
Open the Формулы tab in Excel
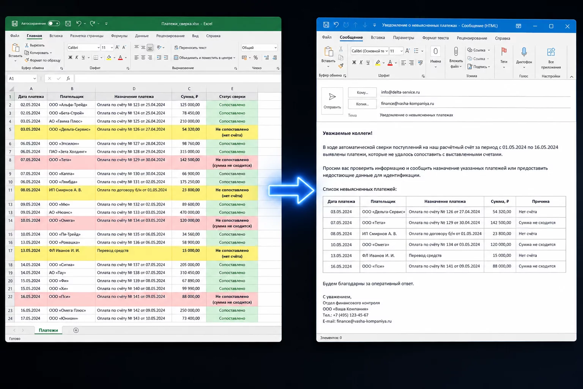coord(119,36)
